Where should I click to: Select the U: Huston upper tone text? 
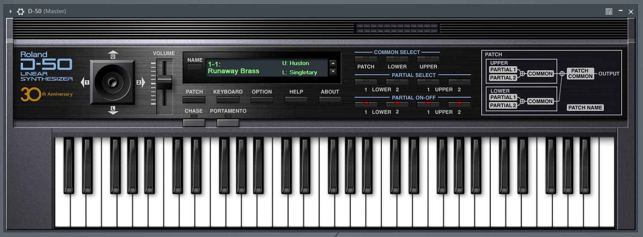[x=295, y=63]
